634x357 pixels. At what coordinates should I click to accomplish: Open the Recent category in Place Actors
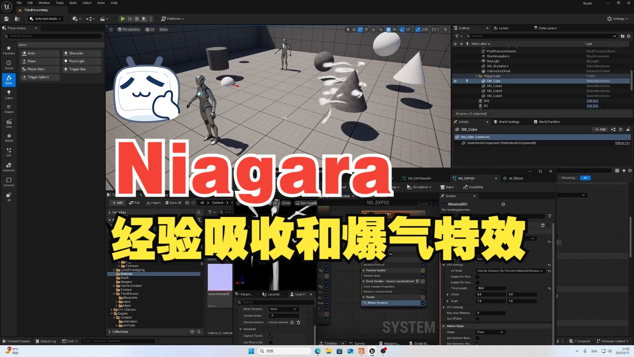(9, 65)
